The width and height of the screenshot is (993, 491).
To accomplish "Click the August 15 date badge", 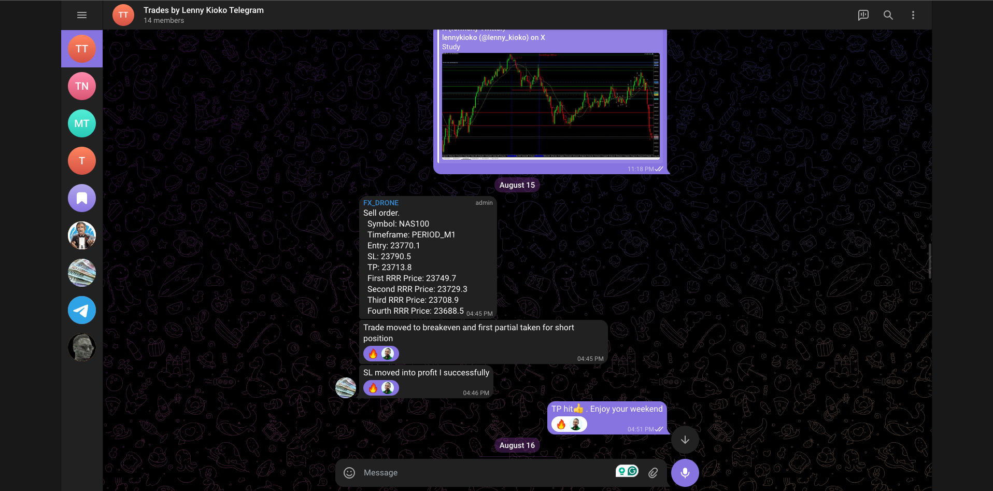I will tap(517, 185).
